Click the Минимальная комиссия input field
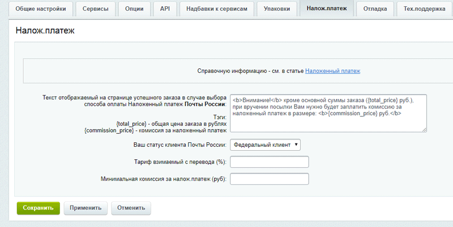Image resolution: width=453 pixels, height=227 pixels. [269, 179]
